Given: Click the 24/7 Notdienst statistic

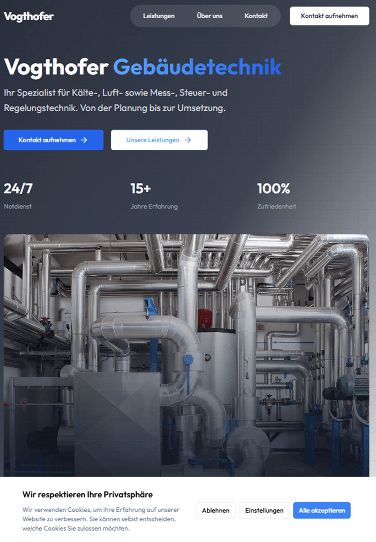Looking at the screenshot, I should click(17, 195).
